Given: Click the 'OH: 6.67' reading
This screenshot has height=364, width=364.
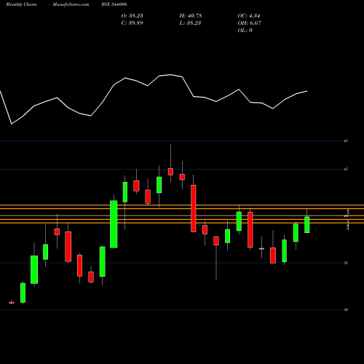Looking at the screenshot, I should tap(250, 23).
